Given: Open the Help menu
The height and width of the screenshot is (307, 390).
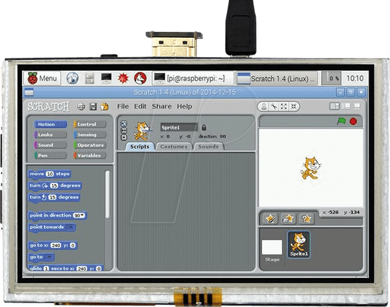Looking at the screenshot, I should [185, 106].
